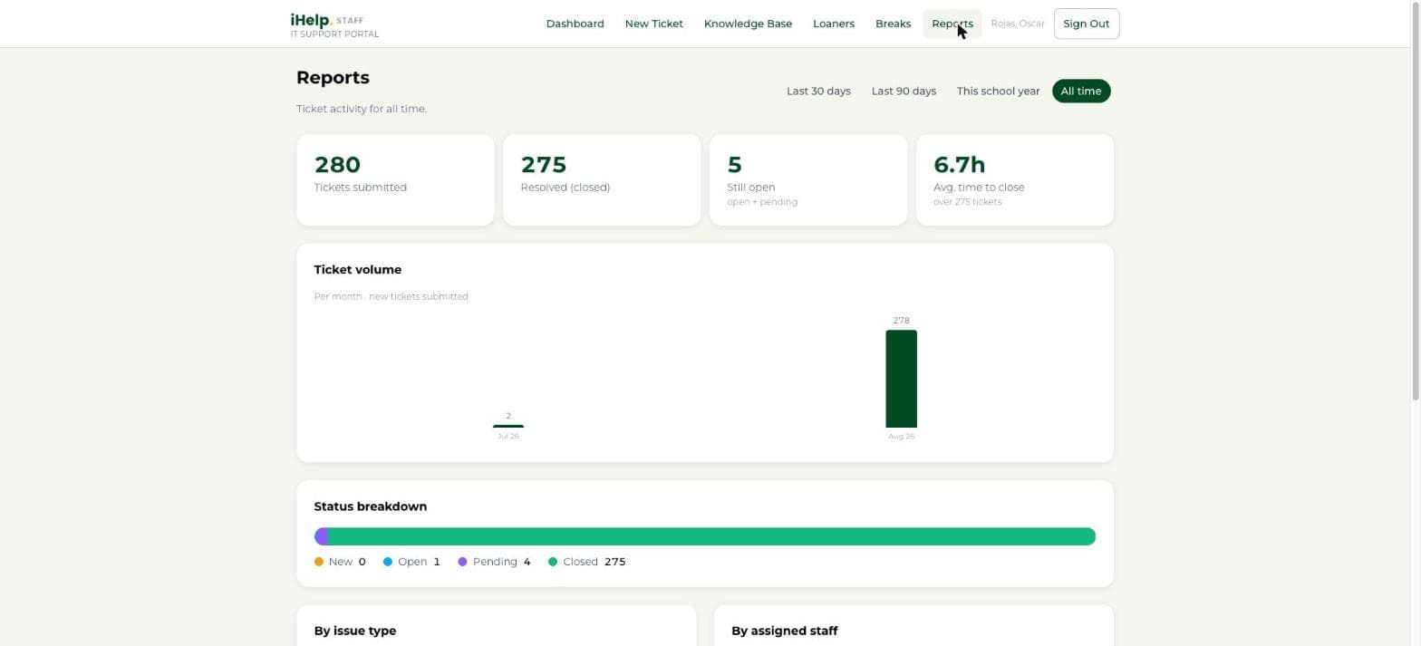This screenshot has width=1421, height=646.
Task: Click the 5 Still open card
Action: coord(807,179)
